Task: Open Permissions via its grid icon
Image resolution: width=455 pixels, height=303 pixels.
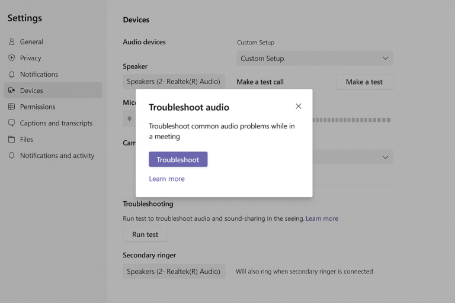Action: click(x=11, y=107)
